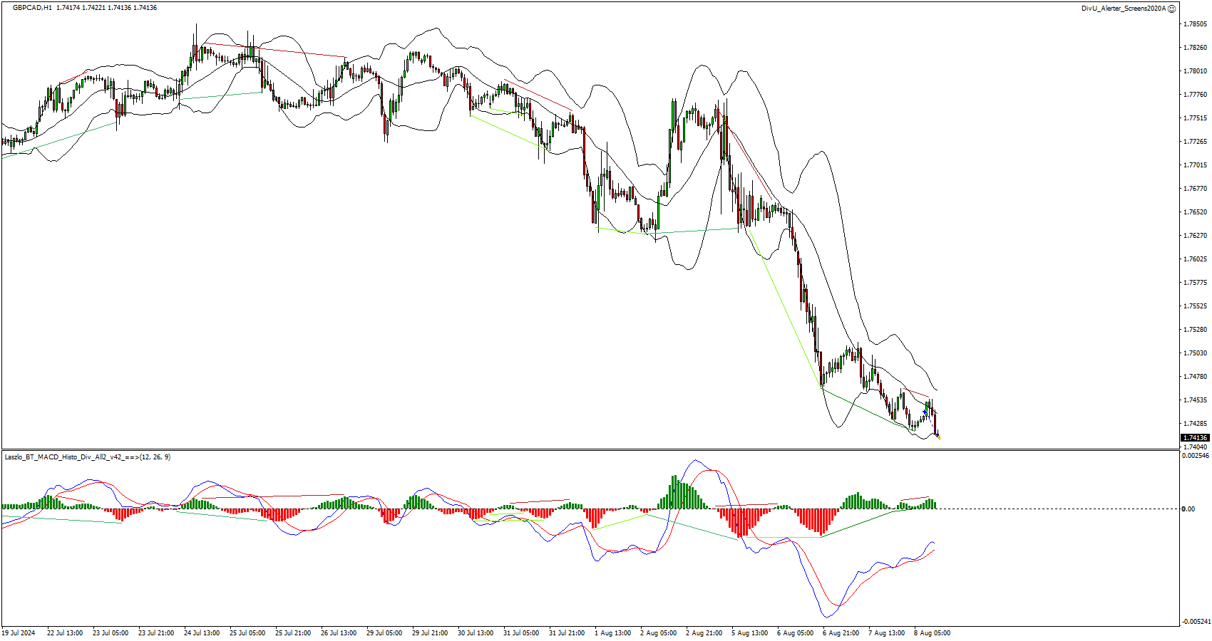Click the 1.76270 level on price axis

tap(1195, 236)
